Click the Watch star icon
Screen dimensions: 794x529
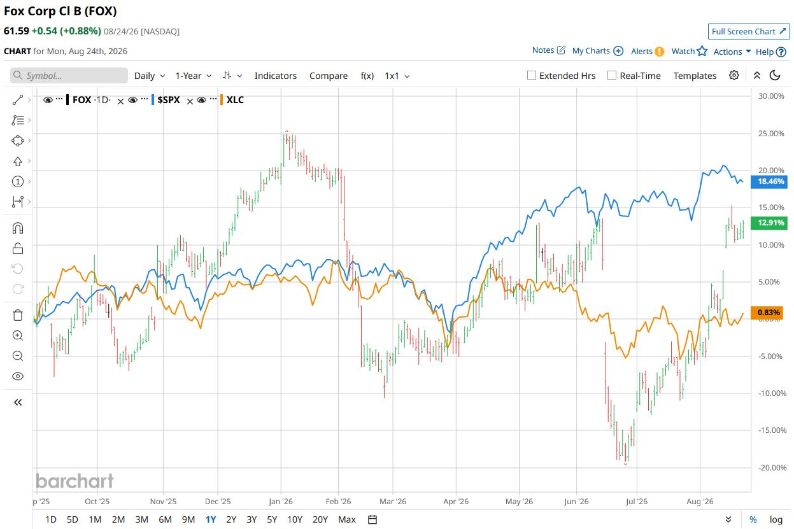tap(702, 51)
